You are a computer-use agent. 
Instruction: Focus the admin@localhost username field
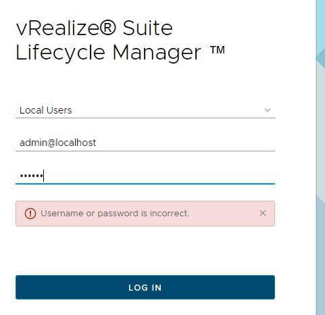[145, 143]
